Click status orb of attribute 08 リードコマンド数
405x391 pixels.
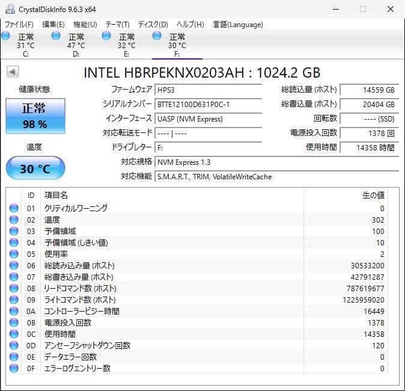coord(14,288)
